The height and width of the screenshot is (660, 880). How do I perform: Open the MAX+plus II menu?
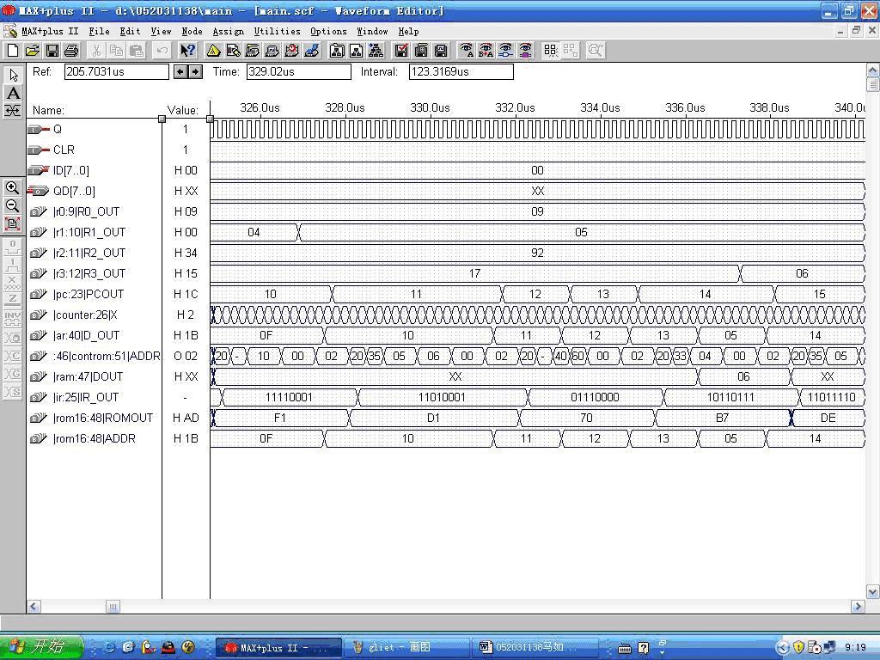tap(50, 32)
